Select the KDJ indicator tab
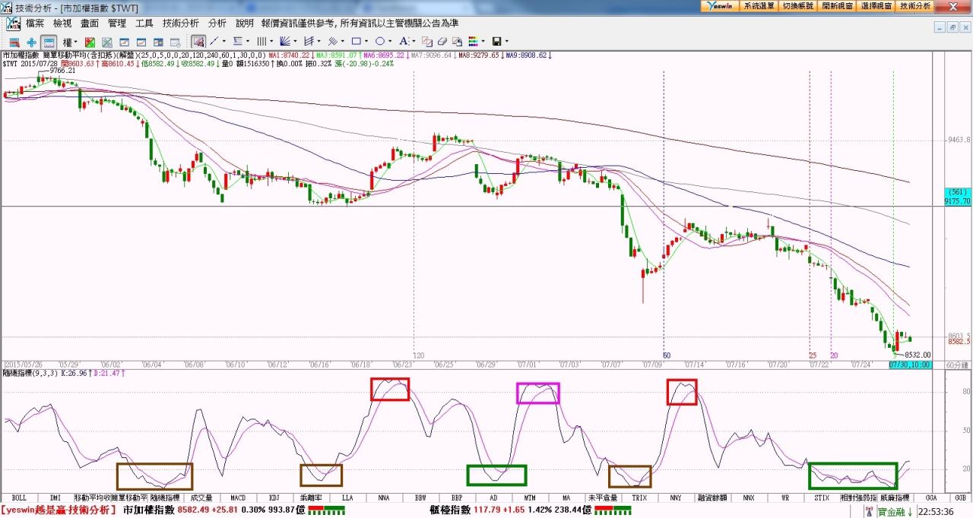The image size is (973, 518). [x=274, y=497]
